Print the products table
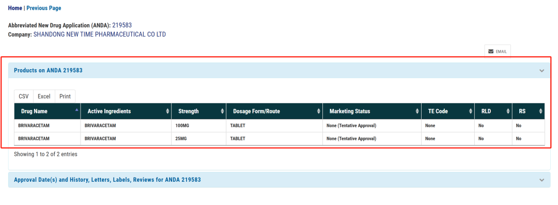The height and width of the screenshot is (205, 558). [65, 97]
